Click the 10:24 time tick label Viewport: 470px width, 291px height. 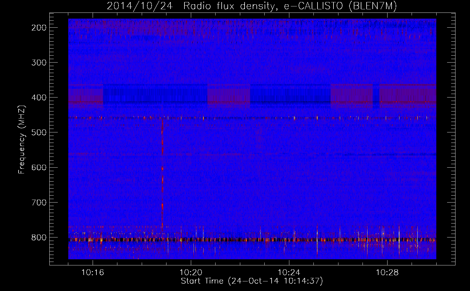pyautogui.click(x=289, y=273)
